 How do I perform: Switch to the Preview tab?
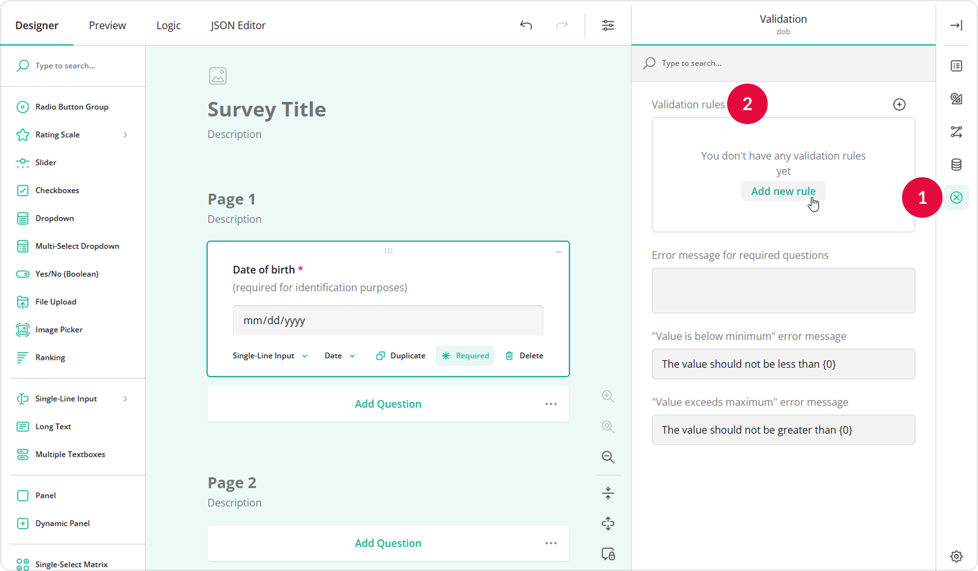click(x=106, y=25)
